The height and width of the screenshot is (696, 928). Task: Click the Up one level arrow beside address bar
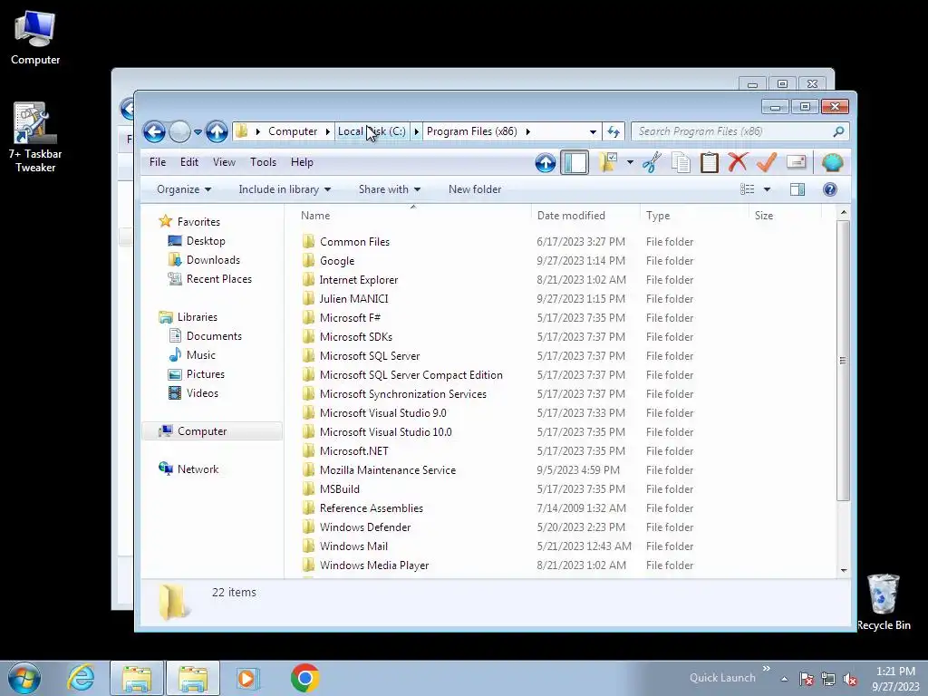217,131
